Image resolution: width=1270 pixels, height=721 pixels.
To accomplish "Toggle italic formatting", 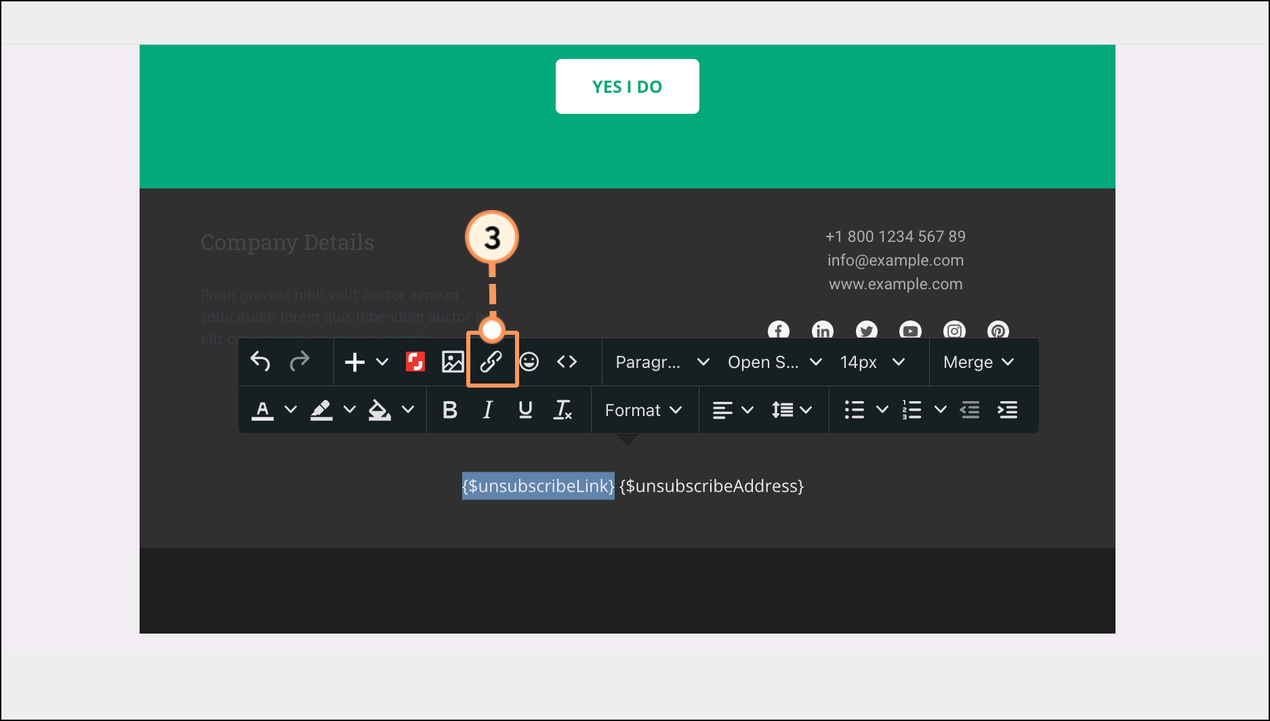I will pyautogui.click(x=488, y=410).
